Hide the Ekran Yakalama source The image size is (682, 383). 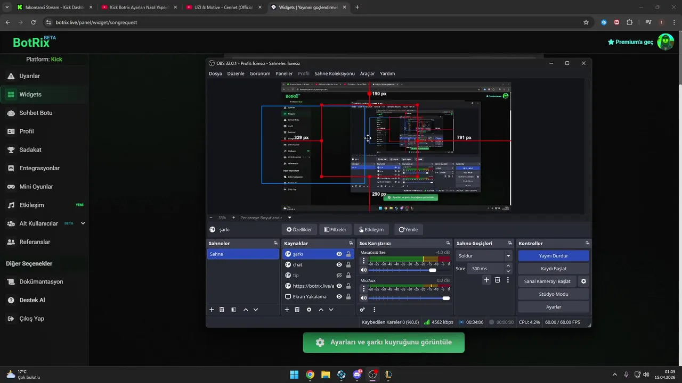(x=339, y=297)
